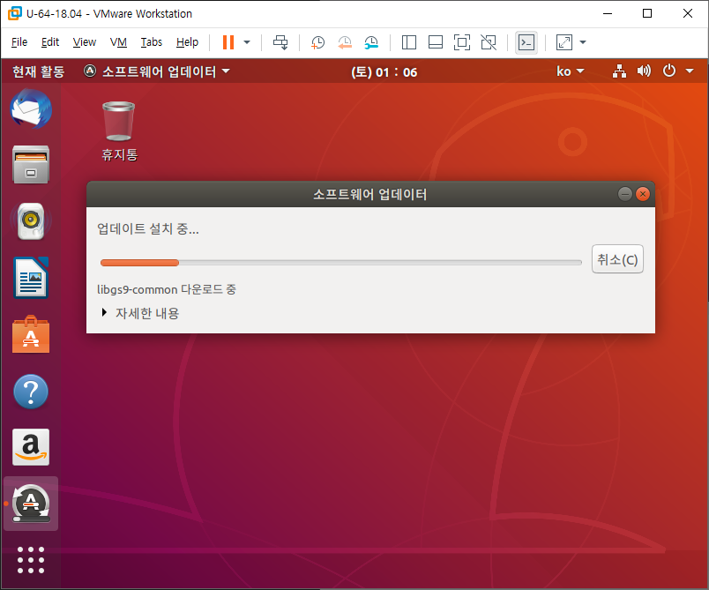709x590 pixels.
Task: Toggle the thumbnail bar view
Action: (x=436, y=42)
